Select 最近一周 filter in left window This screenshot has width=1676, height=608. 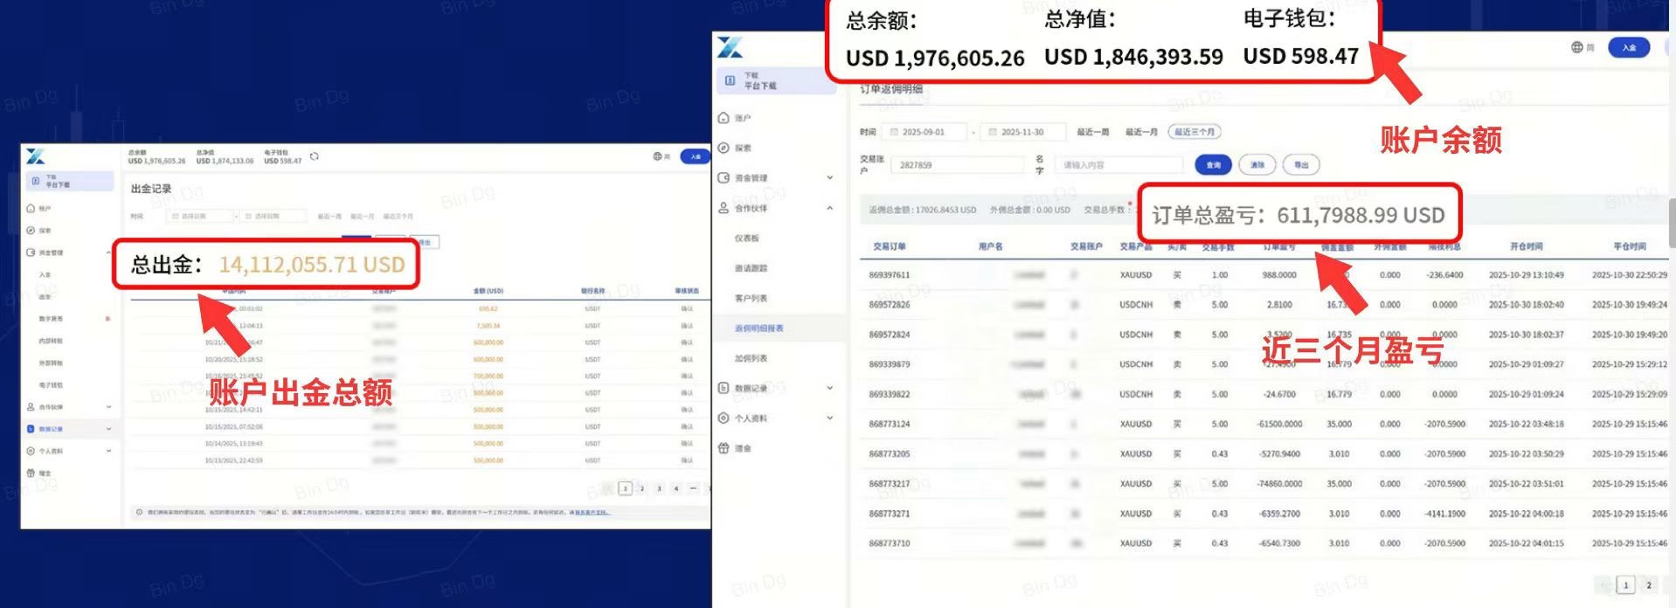pyautogui.click(x=329, y=216)
